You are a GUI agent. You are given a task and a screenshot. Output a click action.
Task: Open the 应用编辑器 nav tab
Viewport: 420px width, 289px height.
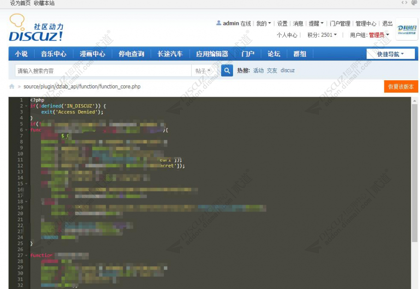[x=212, y=54]
